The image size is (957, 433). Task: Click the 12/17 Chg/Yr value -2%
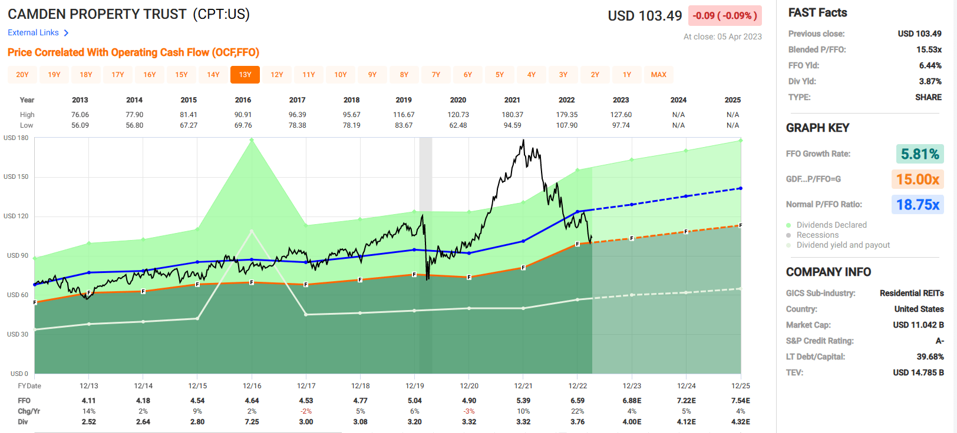tap(306, 411)
